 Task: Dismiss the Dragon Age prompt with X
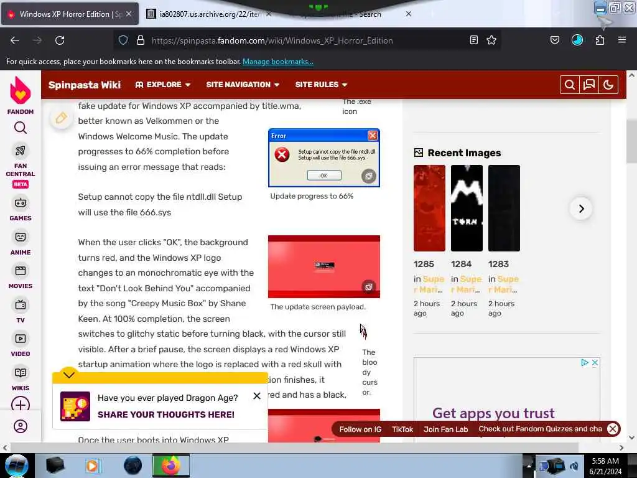pos(257,396)
